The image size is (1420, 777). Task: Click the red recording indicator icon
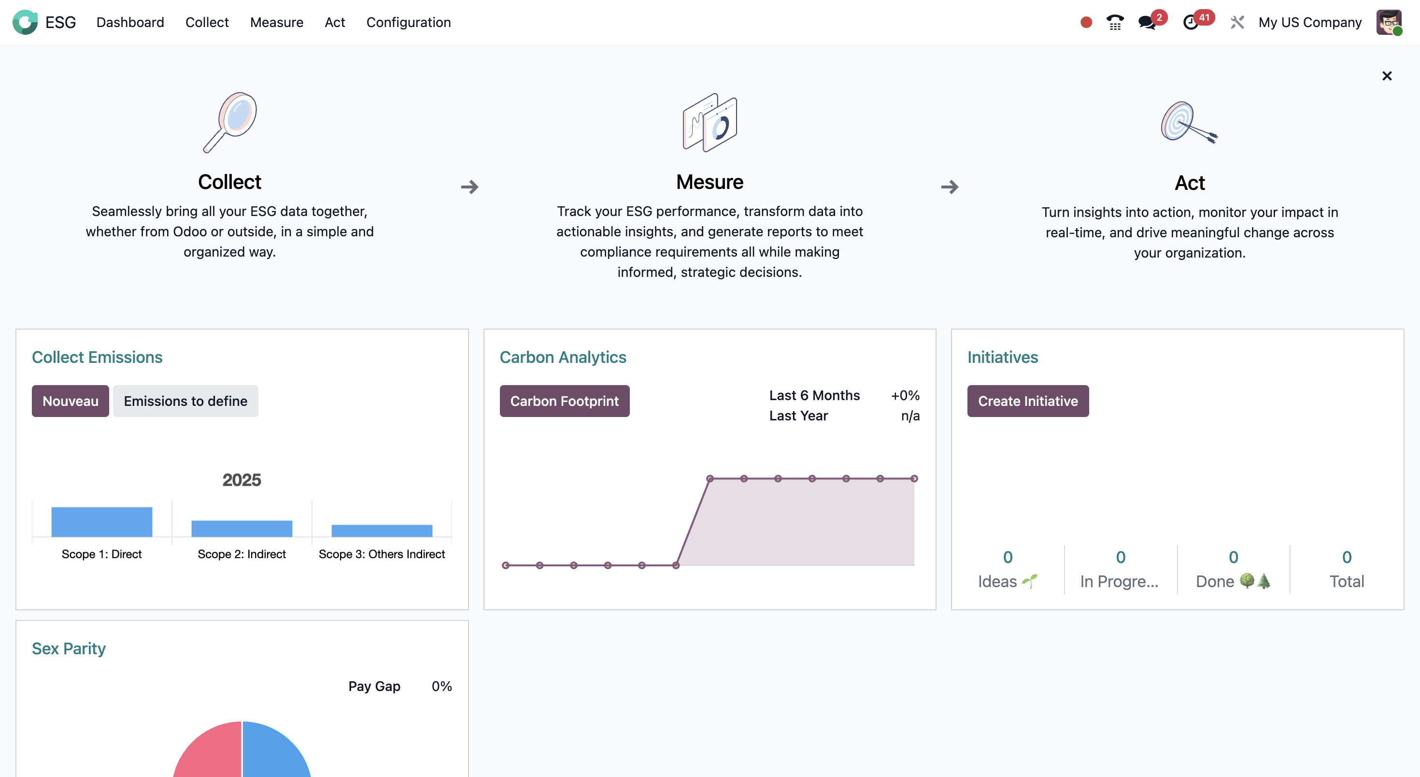tap(1086, 22)
